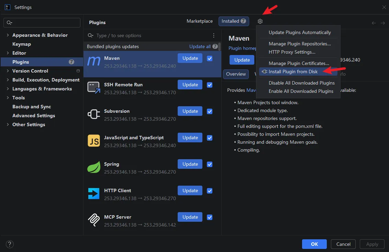The width and height of the screenshot is (389, 252).
Task: Disable the Subversion plugin checkbox
Action: pos(210,111)
